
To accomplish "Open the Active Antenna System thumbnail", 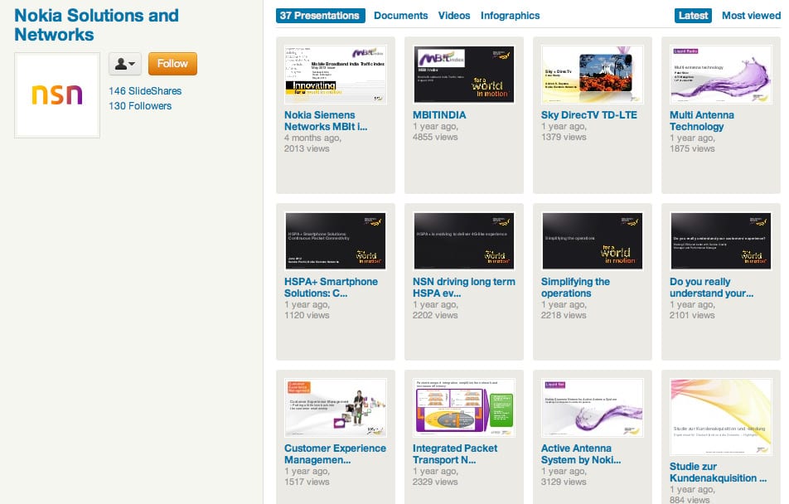I will point(593,408).
